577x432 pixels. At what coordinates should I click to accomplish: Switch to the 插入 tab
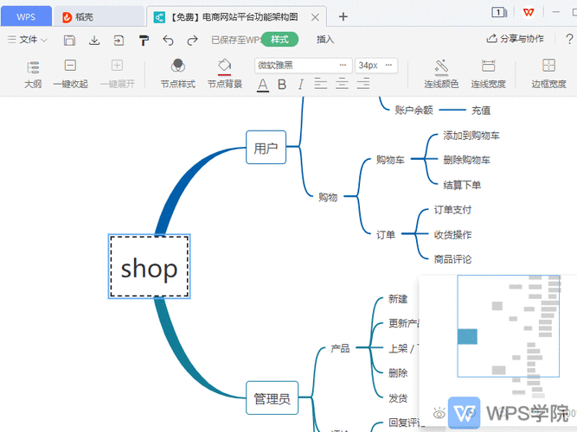(325, 40)
